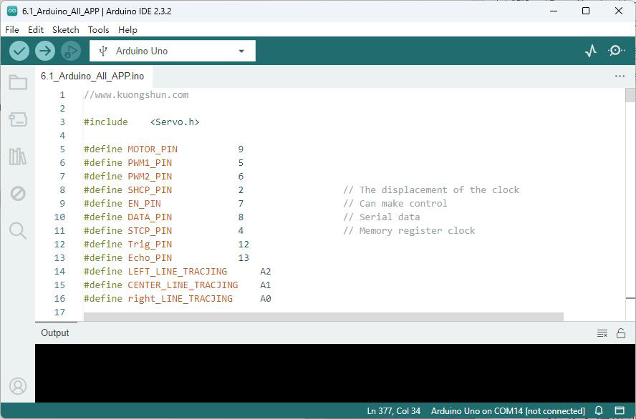Open the Sketchbook folder panel
The height and width of the screenshot is (419, 636).
pos(18,82)
